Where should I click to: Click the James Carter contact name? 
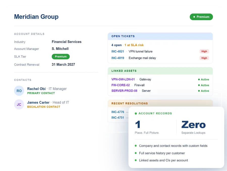point(38,102)
